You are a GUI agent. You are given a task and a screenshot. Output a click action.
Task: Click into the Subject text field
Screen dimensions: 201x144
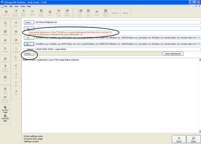[117, 49]
